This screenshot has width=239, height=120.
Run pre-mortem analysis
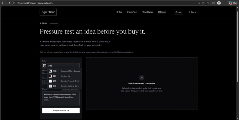(61, 110)
